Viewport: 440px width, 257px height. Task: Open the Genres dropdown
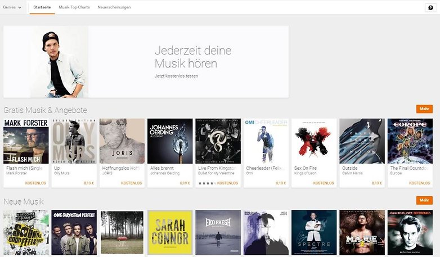(12, 7)
